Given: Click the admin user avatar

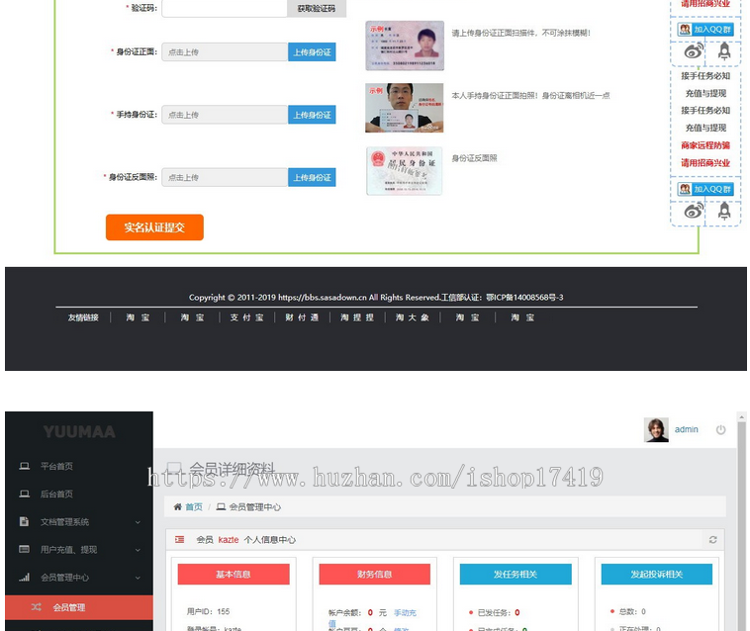Looking at the screenshot, I should (656, 430).
